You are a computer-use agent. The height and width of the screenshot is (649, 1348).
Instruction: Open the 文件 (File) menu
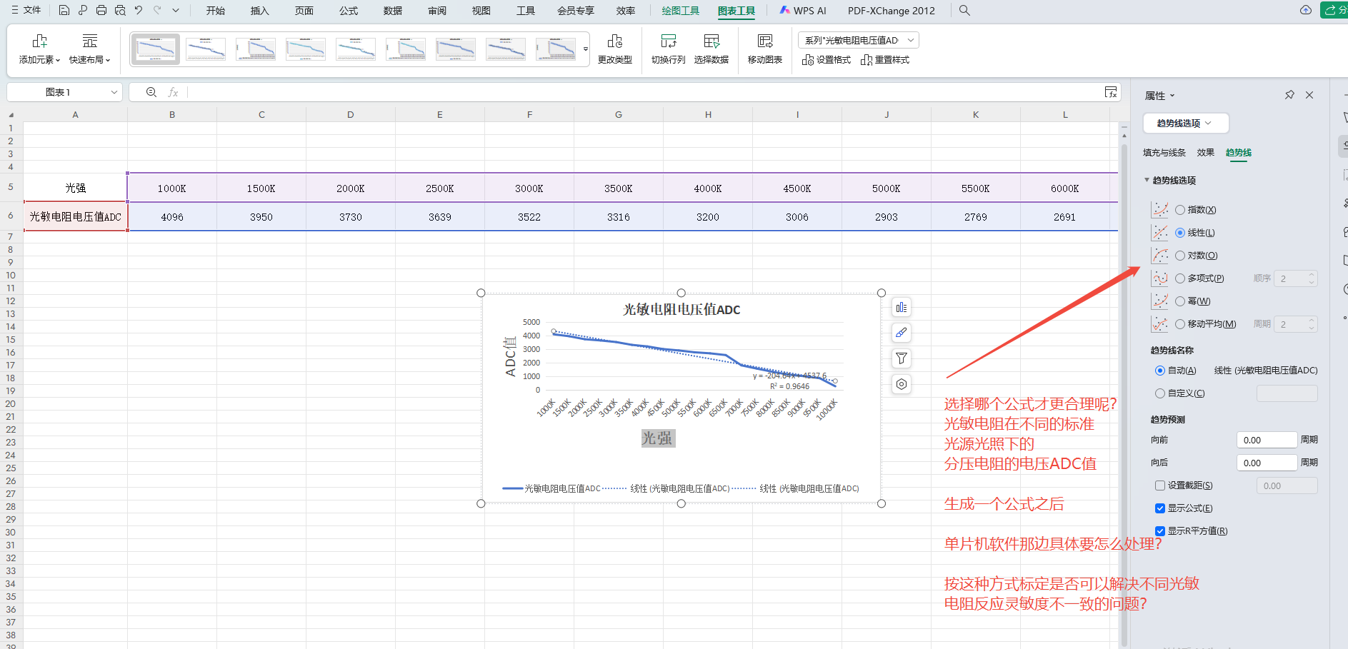click(x=26, y=10)
